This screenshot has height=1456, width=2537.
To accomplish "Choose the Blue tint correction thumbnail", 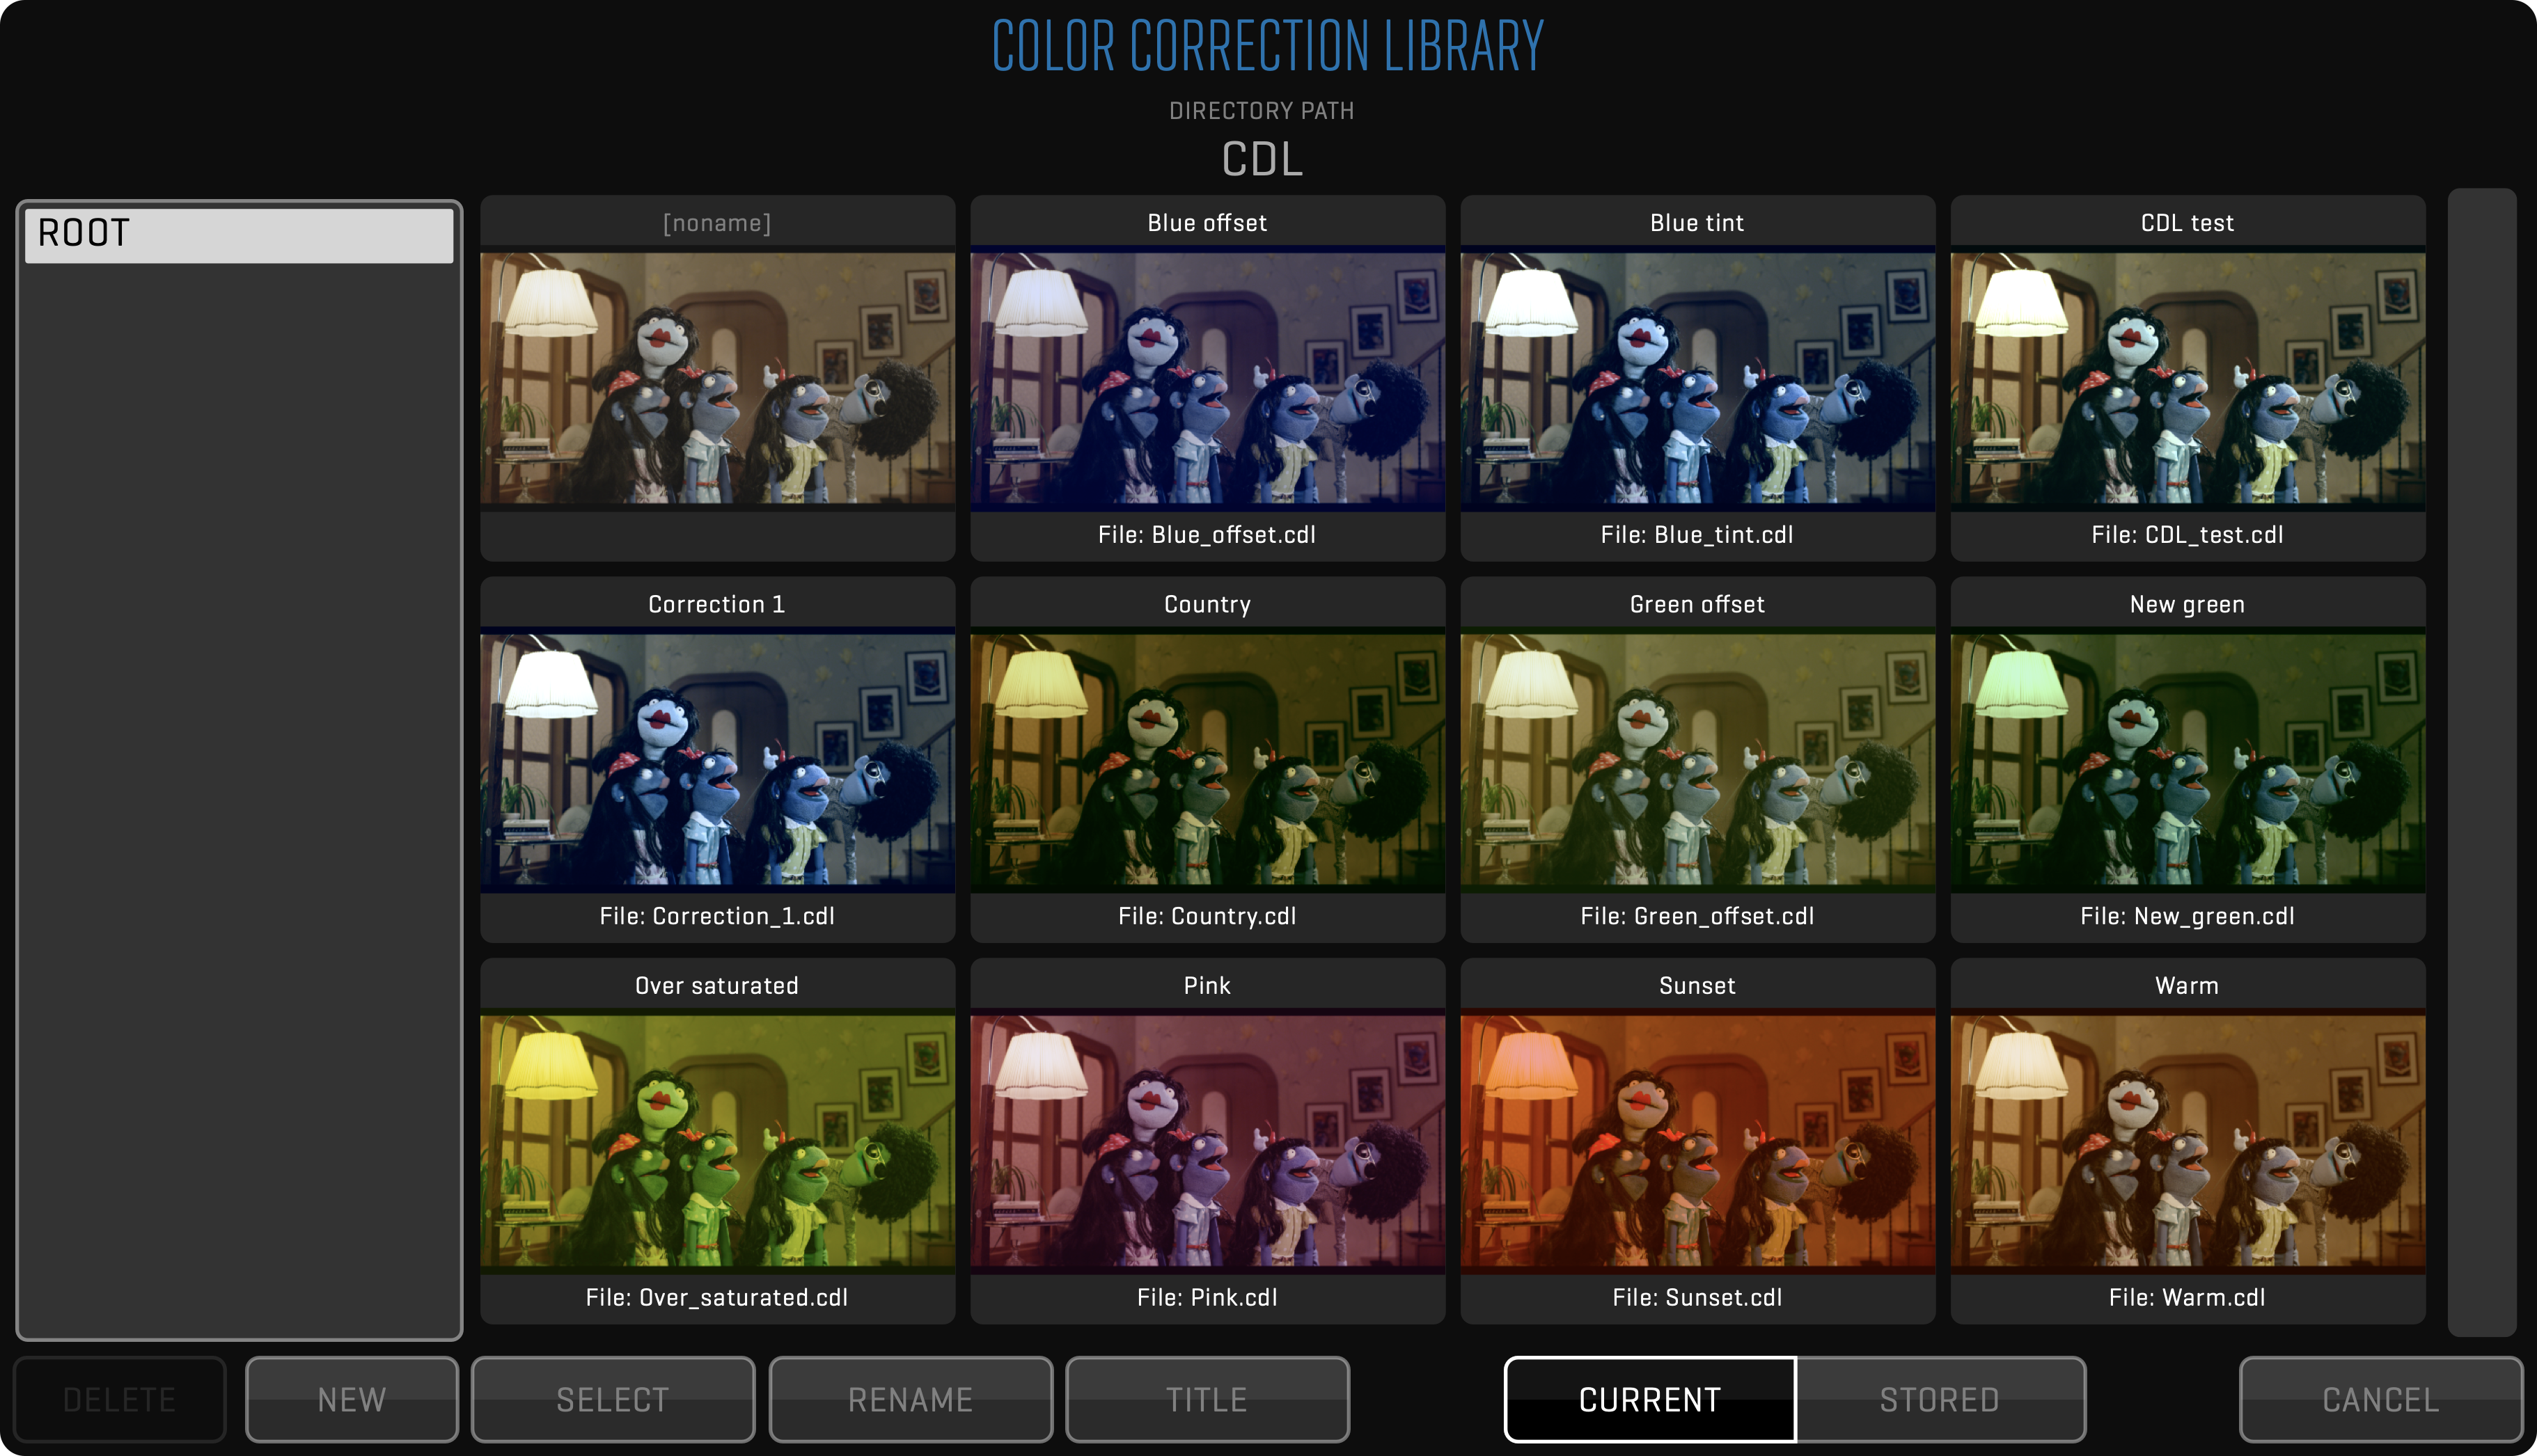I will point(1697,378).
